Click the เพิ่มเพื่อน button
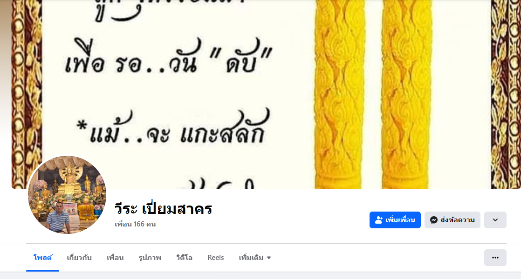 (395, 220)
